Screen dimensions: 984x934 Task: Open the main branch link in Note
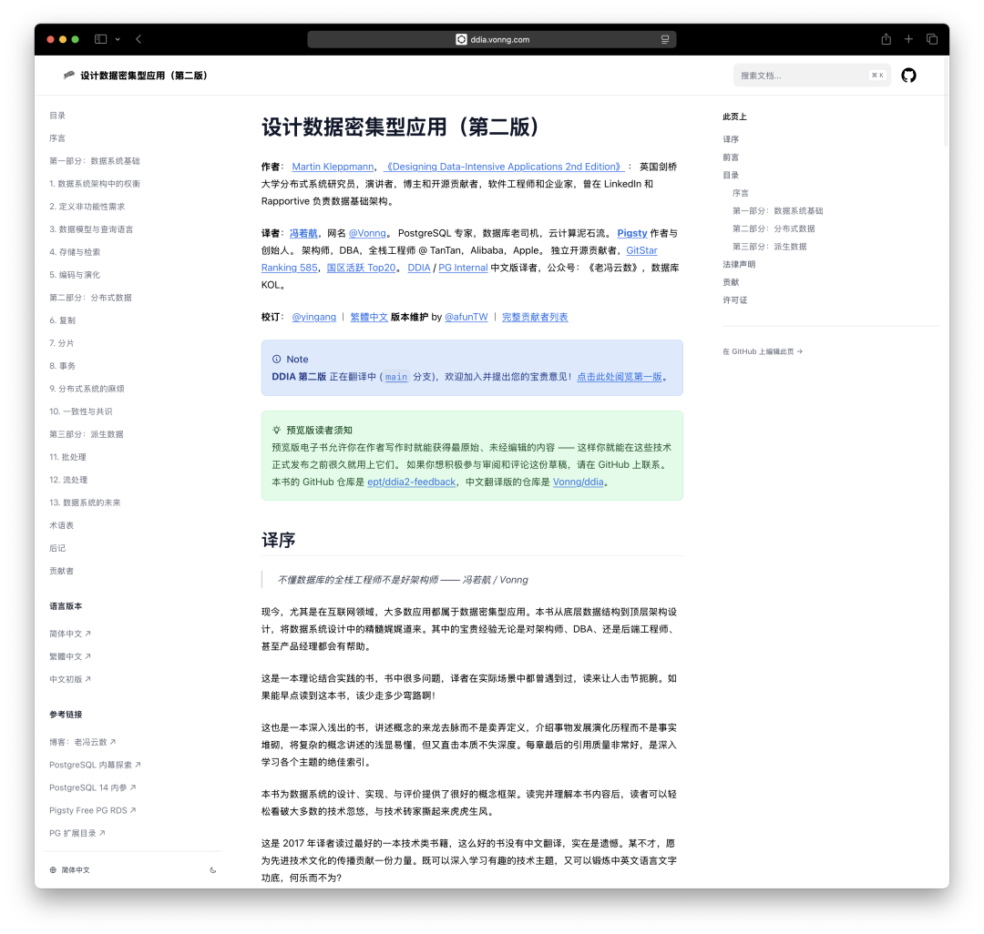pyautogui.click(x=396, y=377)
